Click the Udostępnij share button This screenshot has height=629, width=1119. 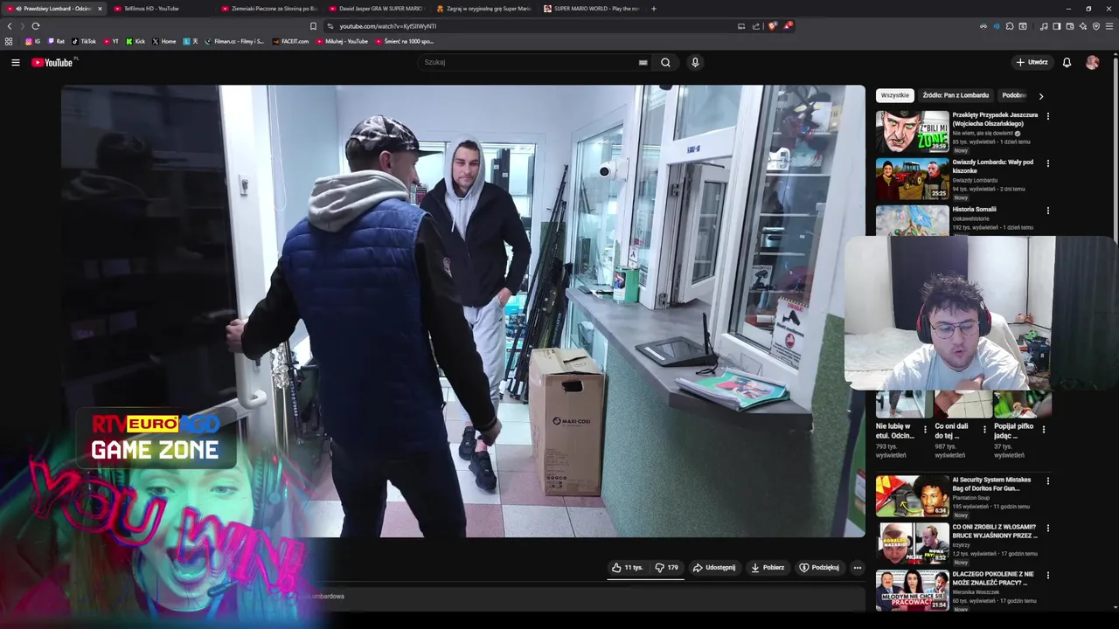(x=714, y=568)
